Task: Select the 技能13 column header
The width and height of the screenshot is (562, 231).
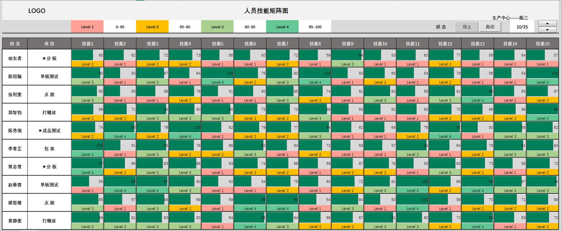Action: tap(478, 43)
